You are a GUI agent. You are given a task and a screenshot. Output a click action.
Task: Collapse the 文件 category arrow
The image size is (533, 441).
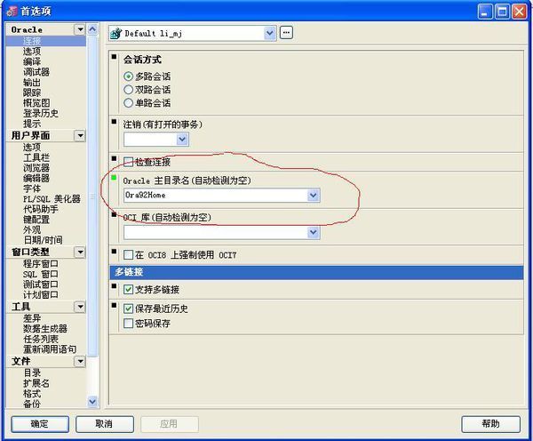80,361
